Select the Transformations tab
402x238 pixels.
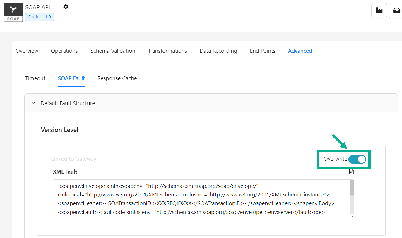167,51
